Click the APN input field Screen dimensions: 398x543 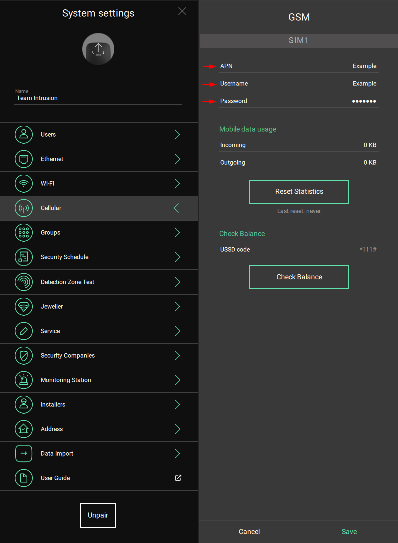(x=299, y=66)
